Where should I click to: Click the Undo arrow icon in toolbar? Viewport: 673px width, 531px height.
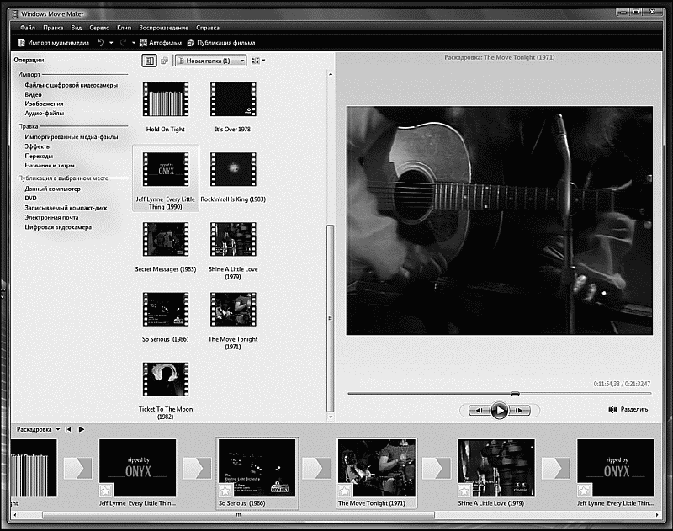[x=100, y=42]
